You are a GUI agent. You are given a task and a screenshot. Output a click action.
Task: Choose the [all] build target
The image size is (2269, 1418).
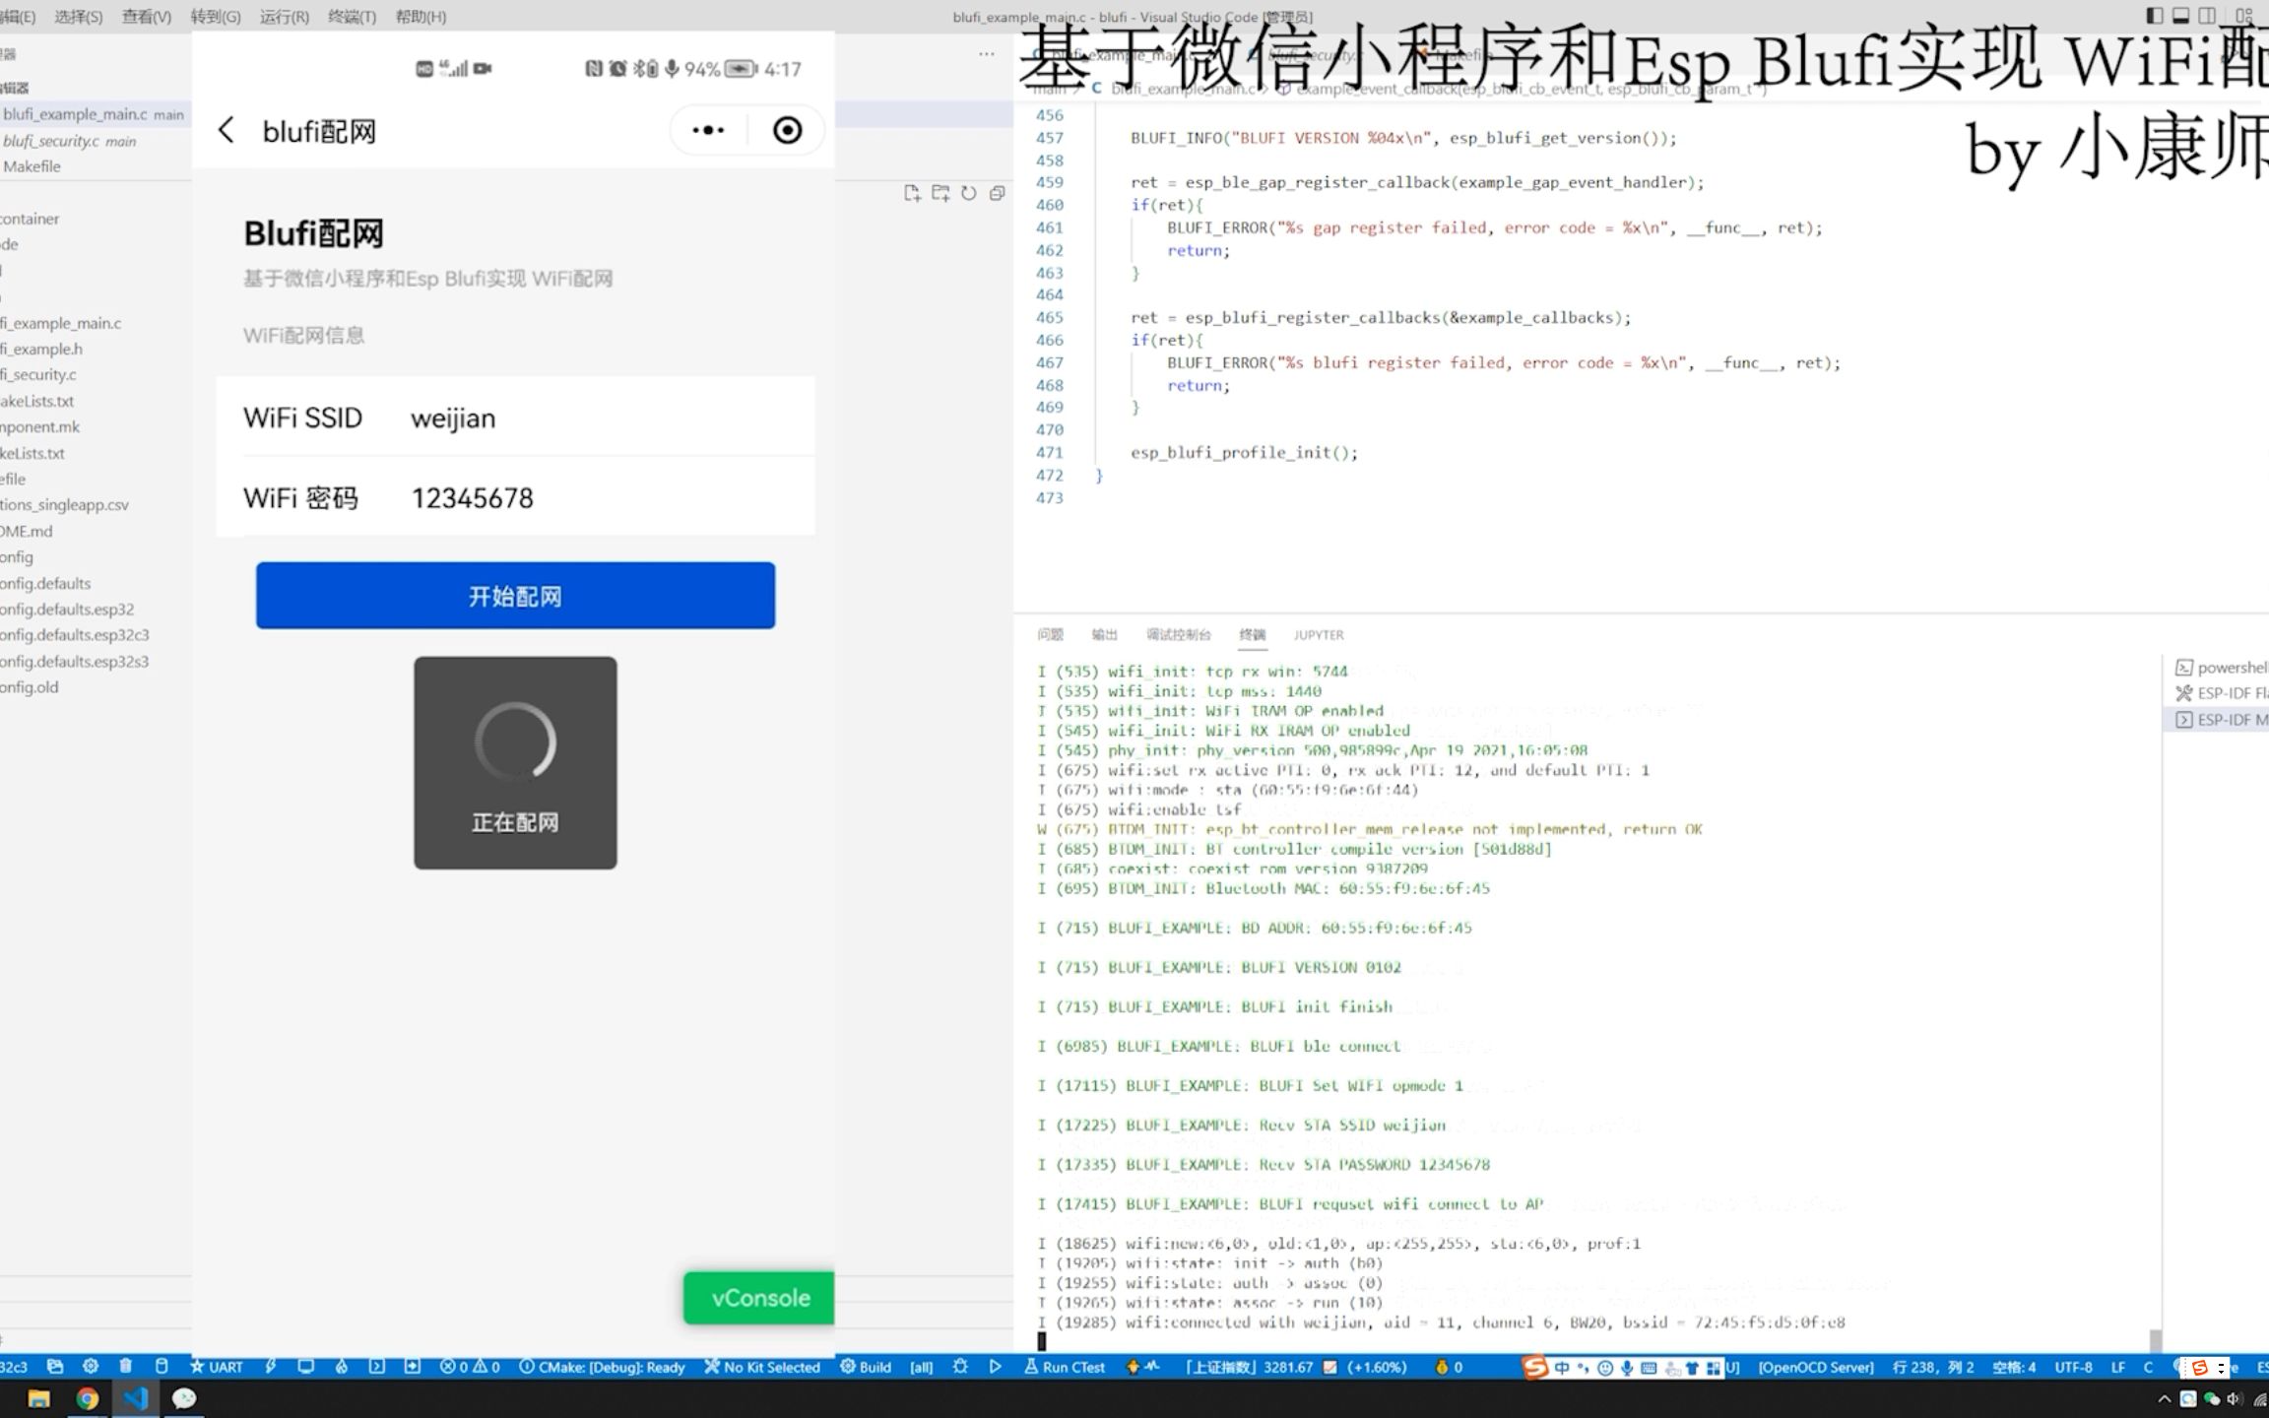(x=922, y=1366)
